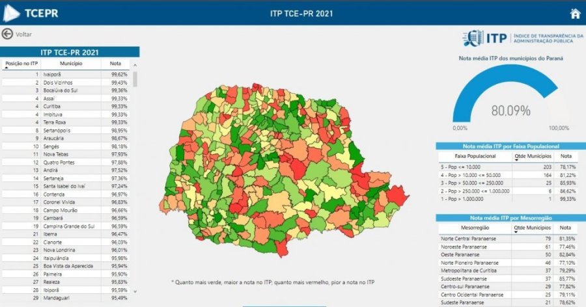Select Terra Roxa municipality row

click(x=65, y=122)
